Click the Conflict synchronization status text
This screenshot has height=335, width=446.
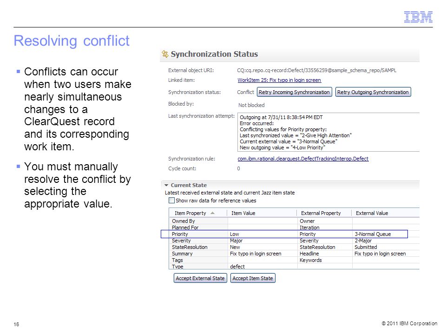[245, 92]
